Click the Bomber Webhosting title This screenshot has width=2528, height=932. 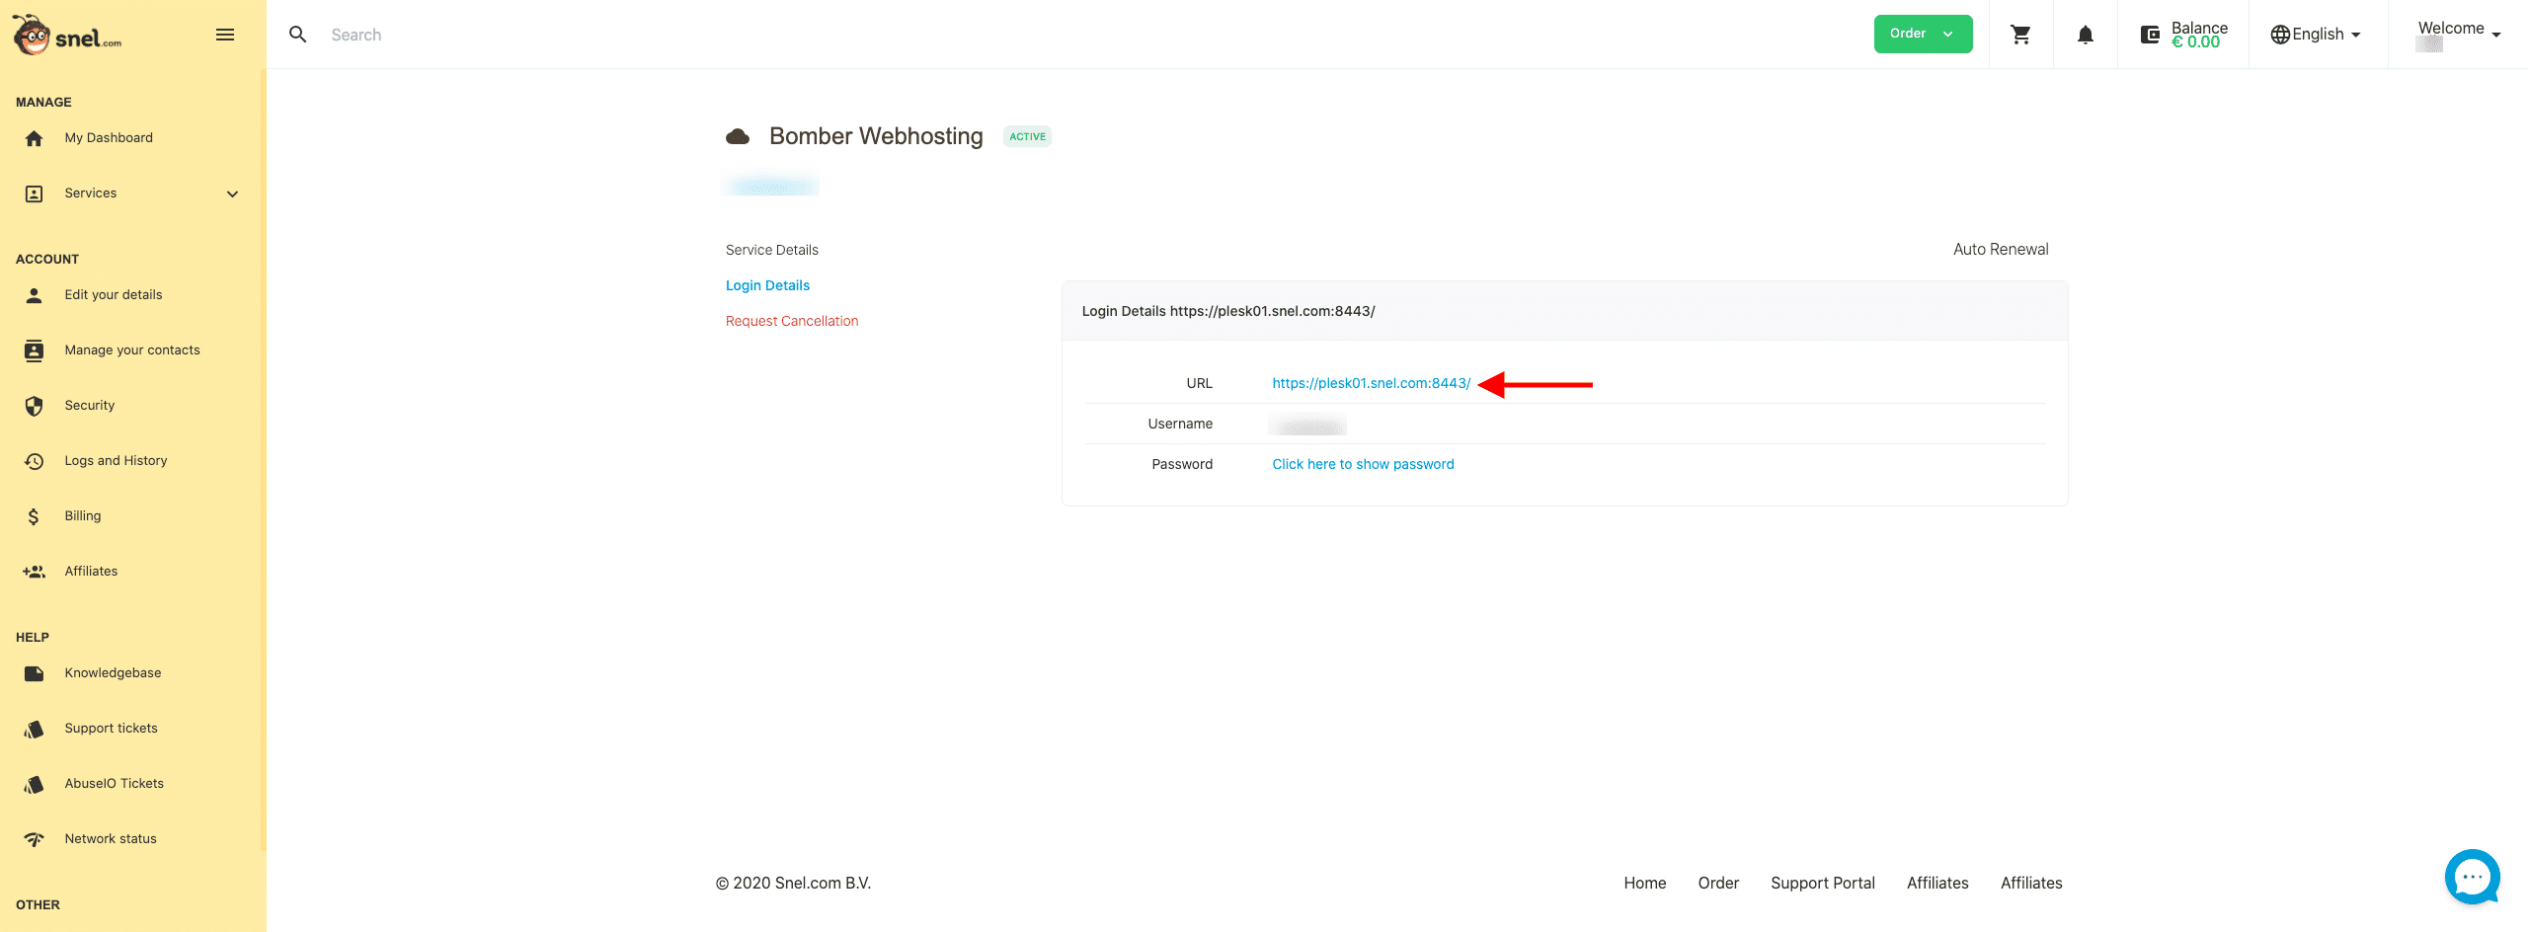click(876, 136)
